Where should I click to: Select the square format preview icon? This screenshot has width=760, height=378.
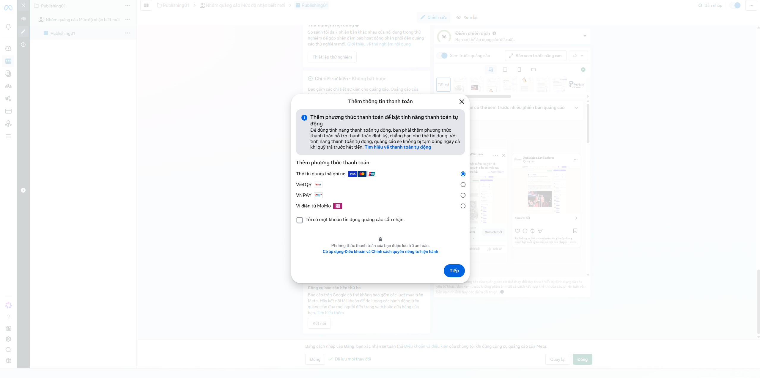[x=505, y=70]
